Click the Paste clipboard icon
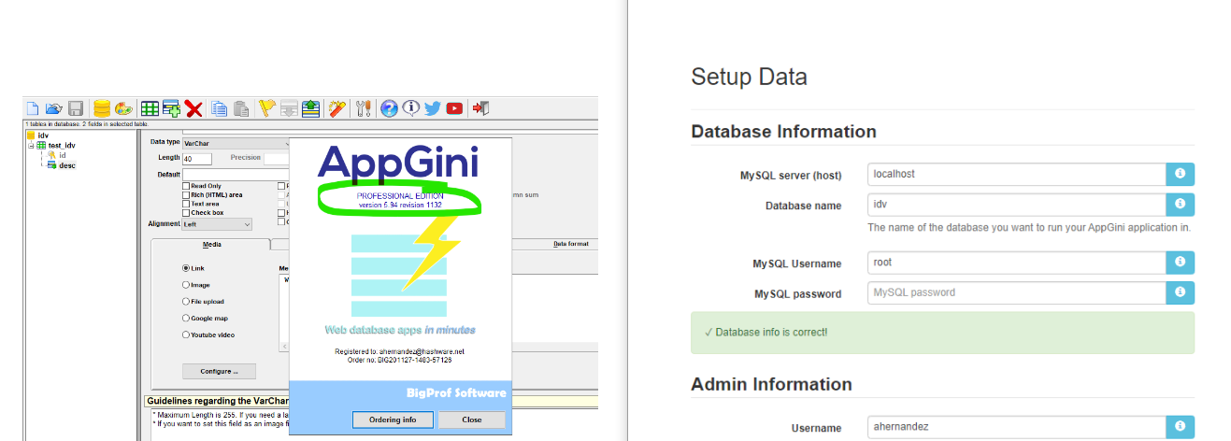1231x441 pixels. (x=241, y=108)
